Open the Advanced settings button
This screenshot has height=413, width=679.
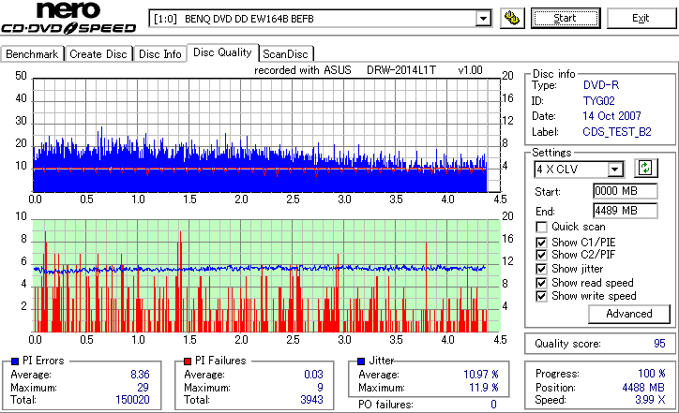point(628,314)
